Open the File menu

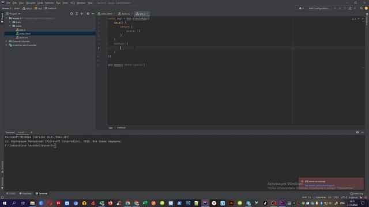[x=9, y=3]
